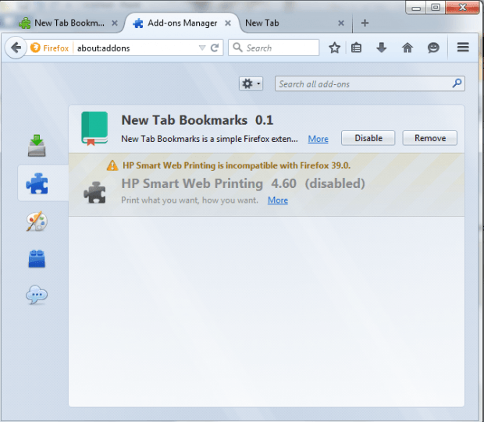Click the New Tab Bookmarks 0.1 title
The image size is (484, 422).
coord(198,120)
